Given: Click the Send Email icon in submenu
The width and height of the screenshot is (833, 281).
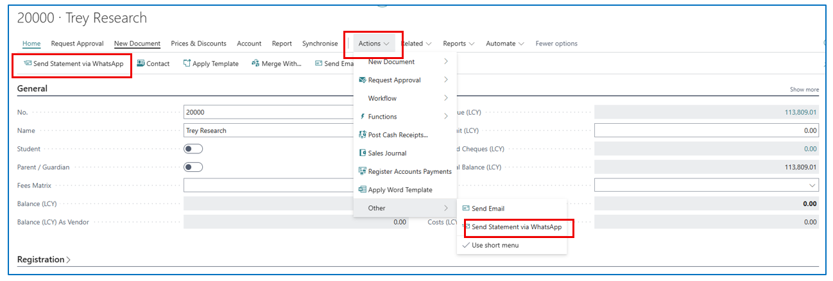Looking at the screenshot, I should click(x=466, y=209).
